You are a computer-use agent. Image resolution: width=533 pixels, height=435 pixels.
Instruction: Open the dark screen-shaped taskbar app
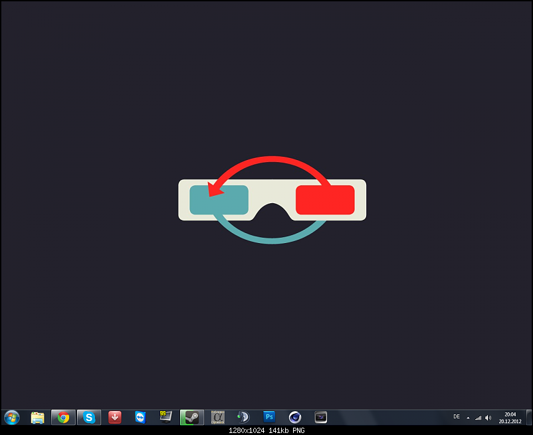[x=320, y=417]
